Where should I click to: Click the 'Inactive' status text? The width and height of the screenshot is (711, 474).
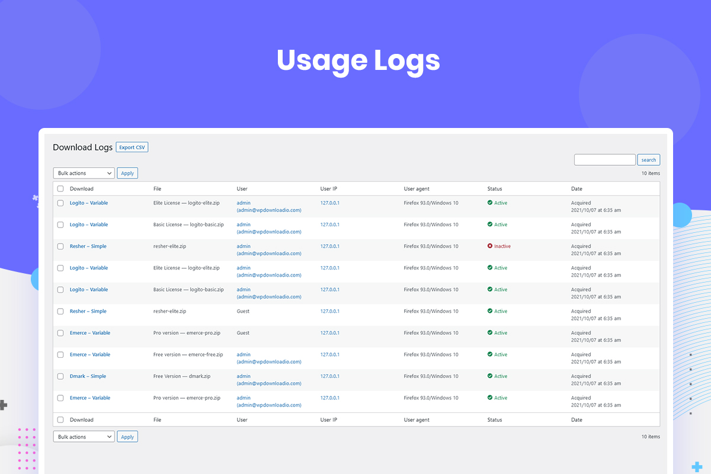pos(502,246)
